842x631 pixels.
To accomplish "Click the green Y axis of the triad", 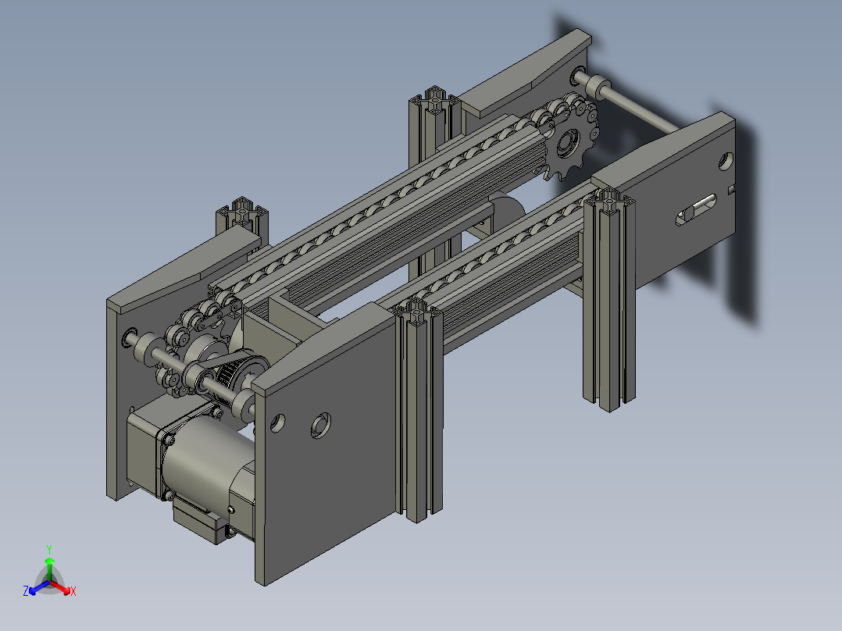I will pyautogui.click(x=49, y=568).
